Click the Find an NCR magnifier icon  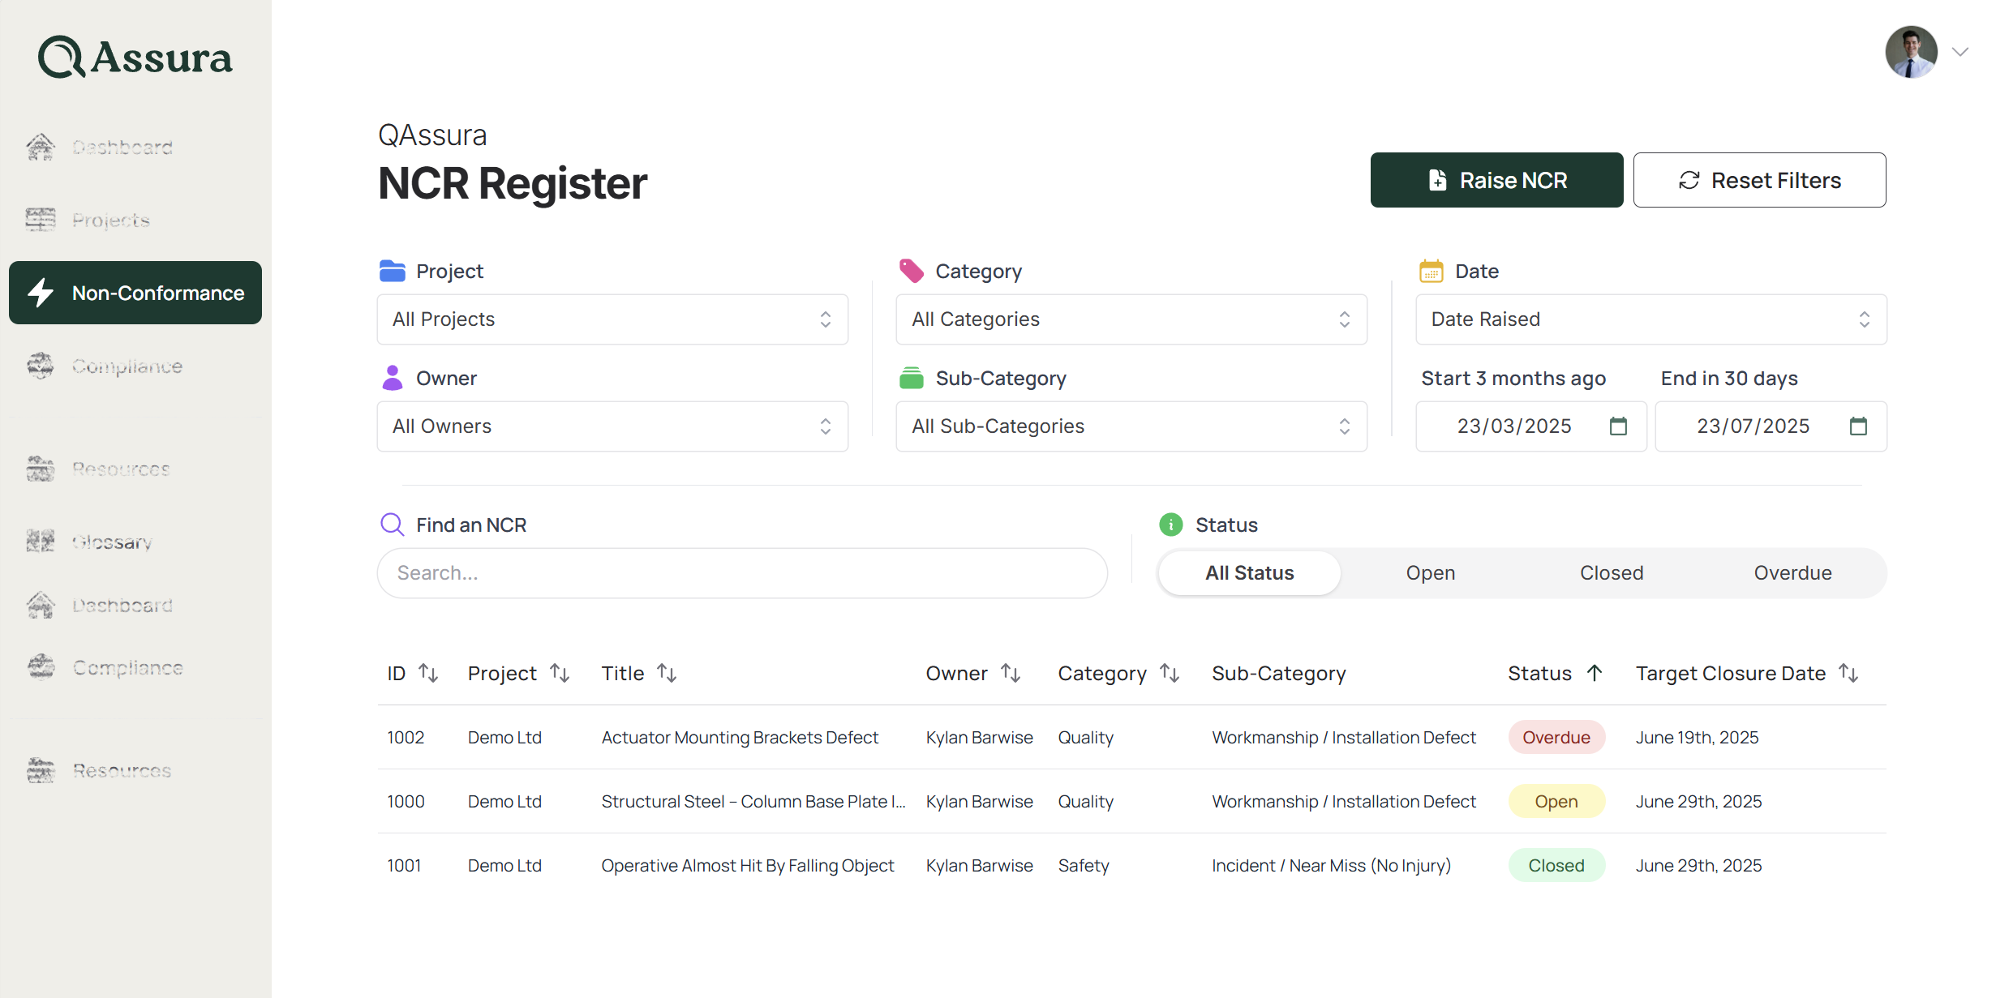pyautogui.click(x=393, y=525)
